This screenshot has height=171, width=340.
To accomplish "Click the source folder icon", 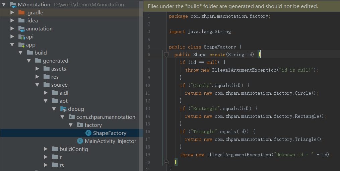I will click(x=47, y=85).
